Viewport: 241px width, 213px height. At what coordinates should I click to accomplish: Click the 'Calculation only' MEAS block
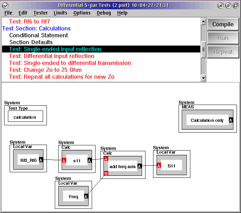207,120
